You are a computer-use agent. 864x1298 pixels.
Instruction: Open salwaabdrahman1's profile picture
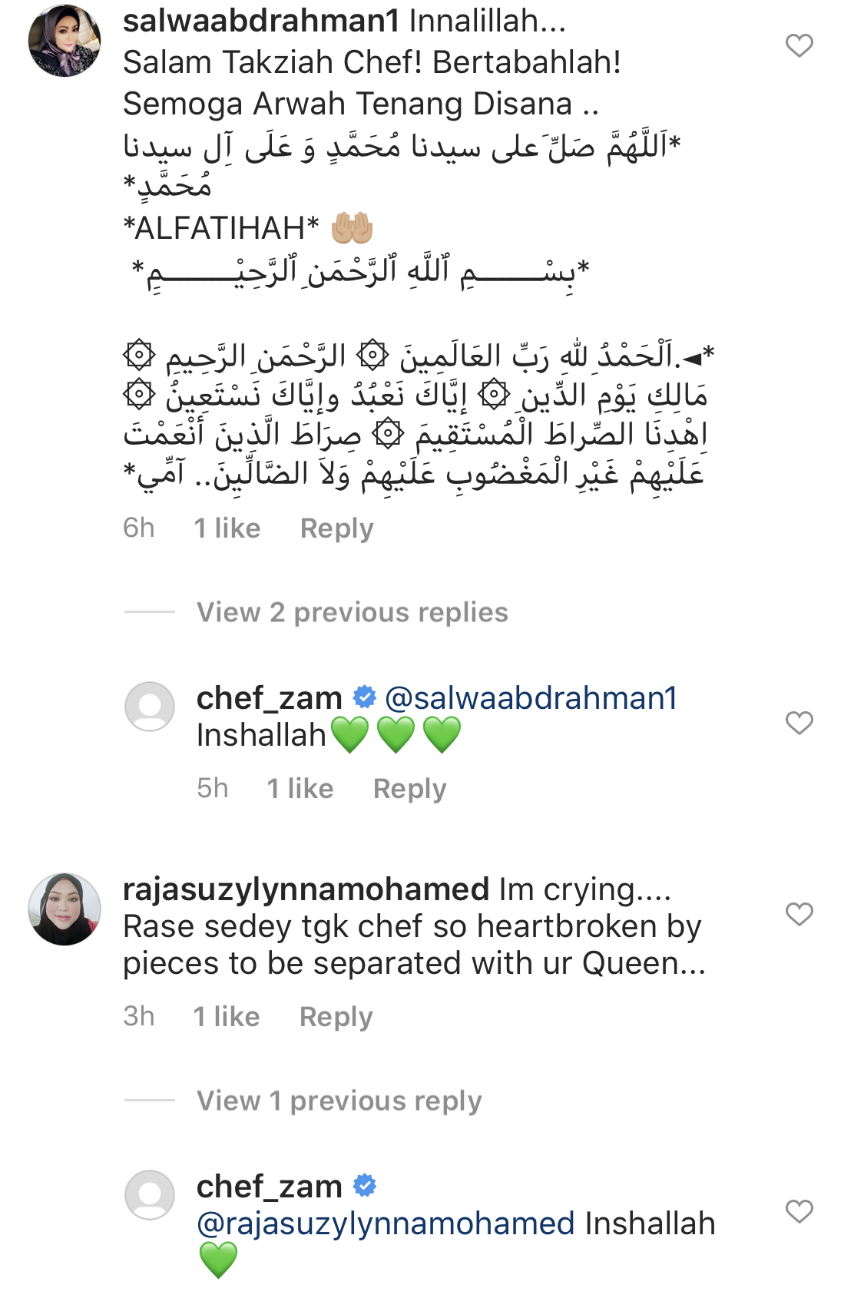(x=65, y=41)
